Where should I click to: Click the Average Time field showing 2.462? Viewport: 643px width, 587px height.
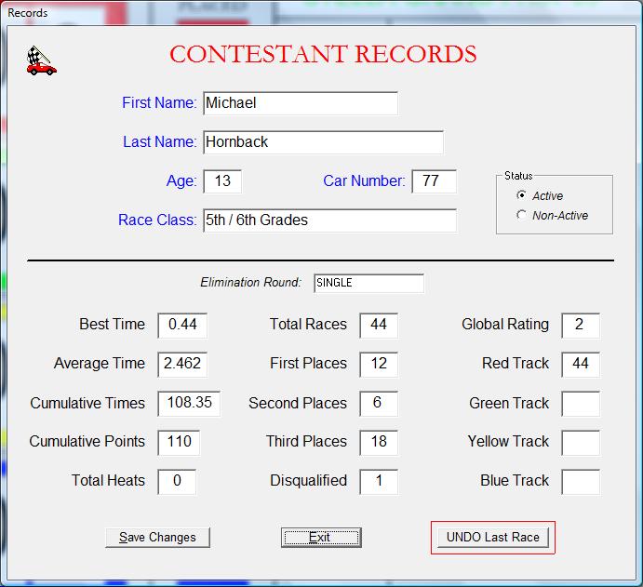tap(182, 364)
